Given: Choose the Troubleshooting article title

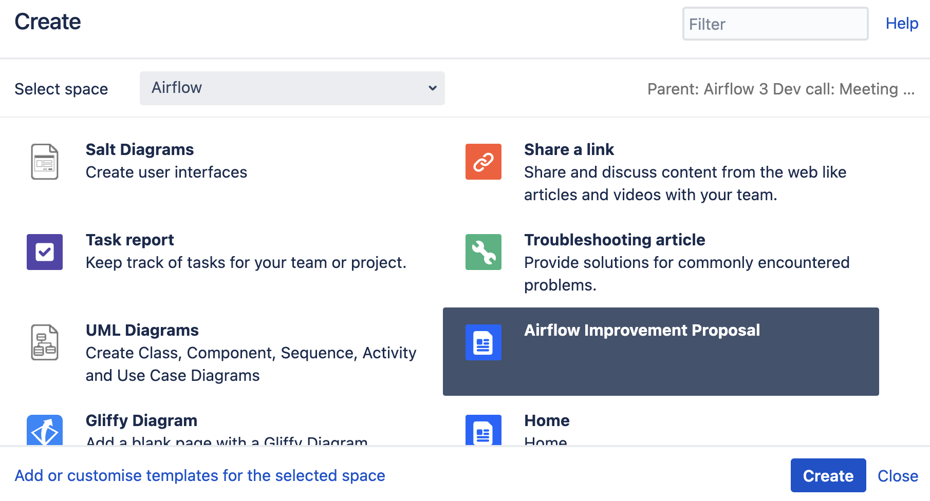Looking at the screenshot, I should click(x=615, y=240).
